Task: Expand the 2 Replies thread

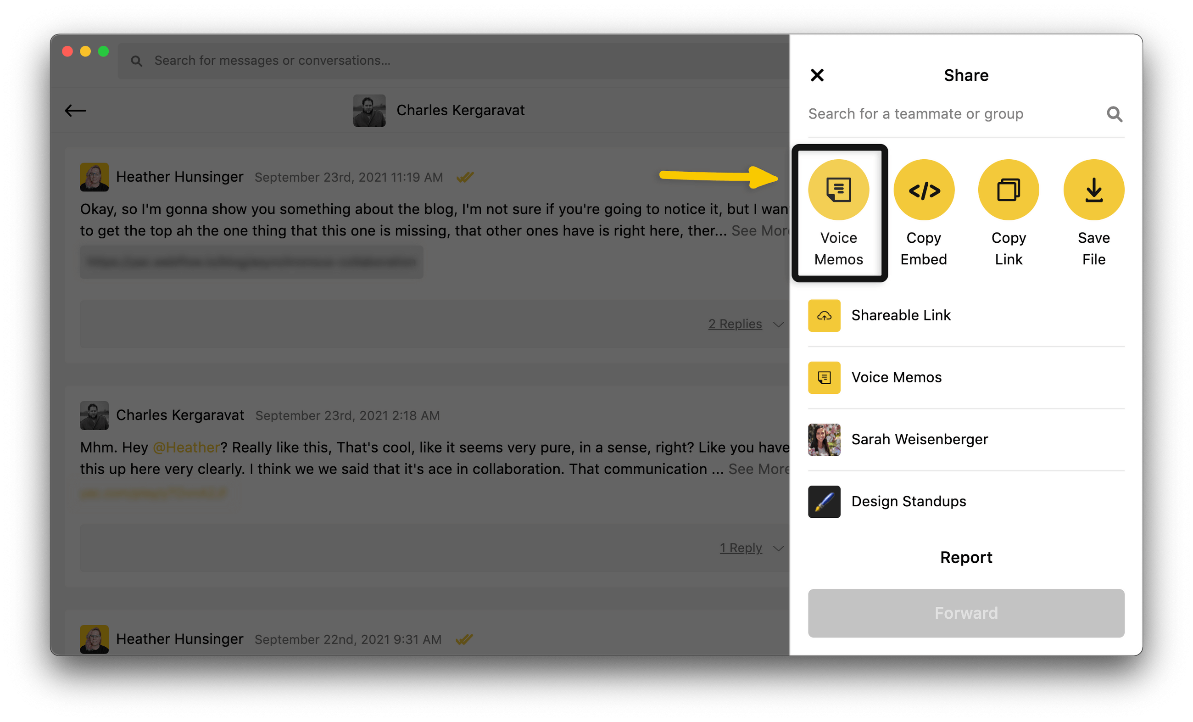Action: (735, 324)
